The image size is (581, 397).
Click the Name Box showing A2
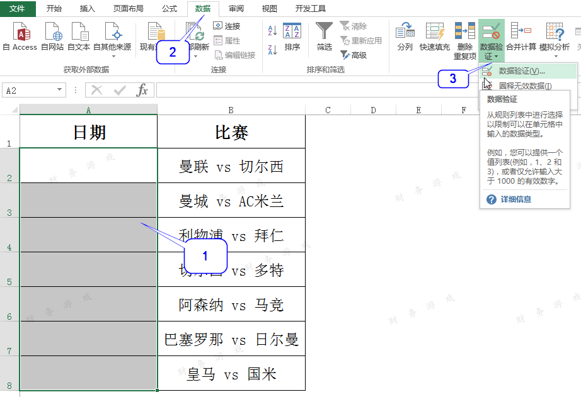coord(29,90)
